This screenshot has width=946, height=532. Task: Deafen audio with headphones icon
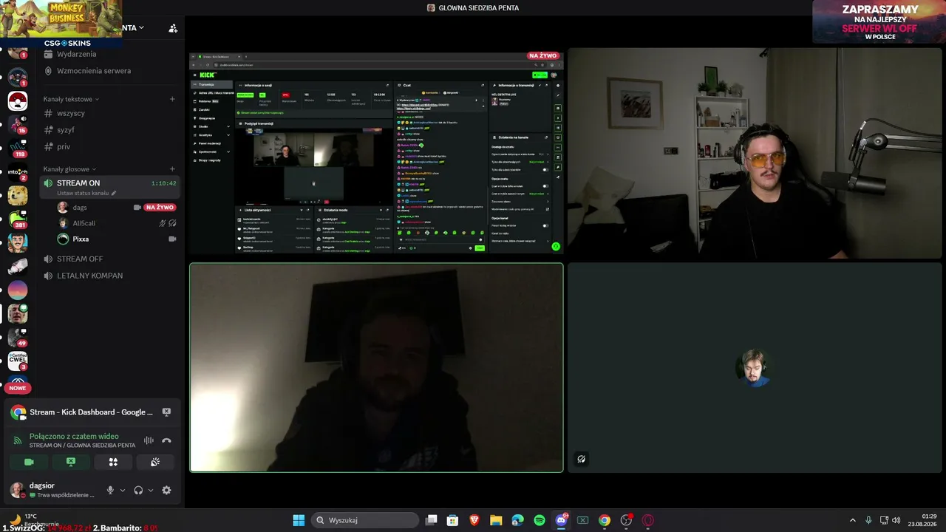[138, 490]
